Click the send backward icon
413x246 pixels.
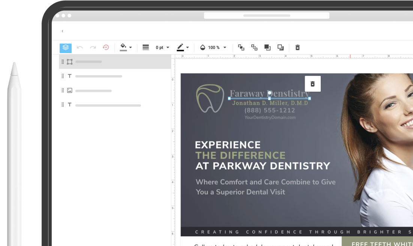click(x=254, y=47)
